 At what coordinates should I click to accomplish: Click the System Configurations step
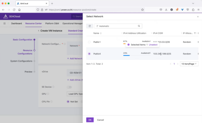point(21,61)
